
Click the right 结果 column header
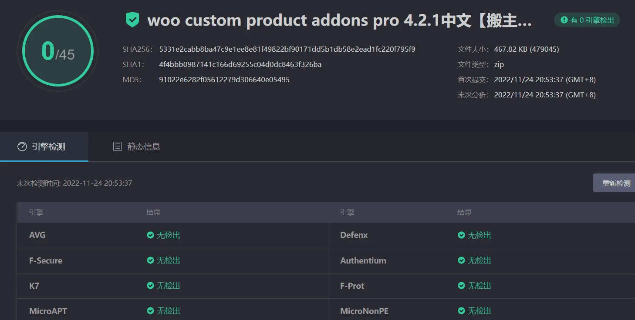(465, 213)
